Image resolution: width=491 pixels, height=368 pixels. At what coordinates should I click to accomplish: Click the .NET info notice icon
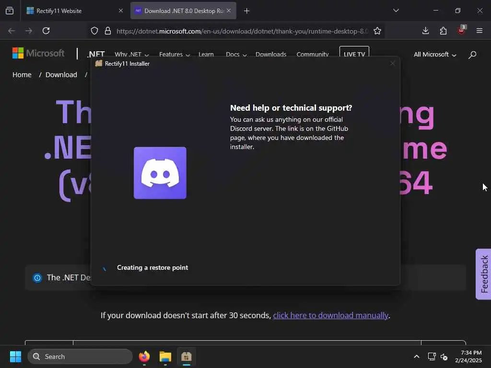[37, 277]
